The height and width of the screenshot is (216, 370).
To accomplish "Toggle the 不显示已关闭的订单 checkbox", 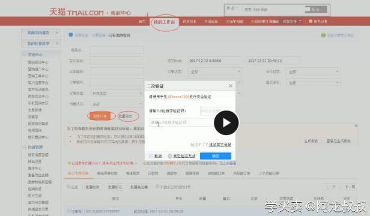I will pos(157,187).
